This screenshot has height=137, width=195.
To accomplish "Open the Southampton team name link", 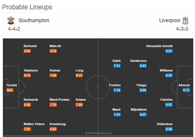I will pos(34,20).
